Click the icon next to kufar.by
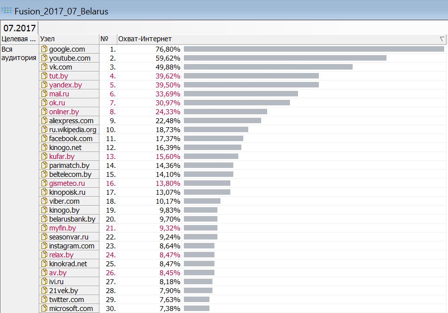 pyautogui.click(x=44, y=156)
